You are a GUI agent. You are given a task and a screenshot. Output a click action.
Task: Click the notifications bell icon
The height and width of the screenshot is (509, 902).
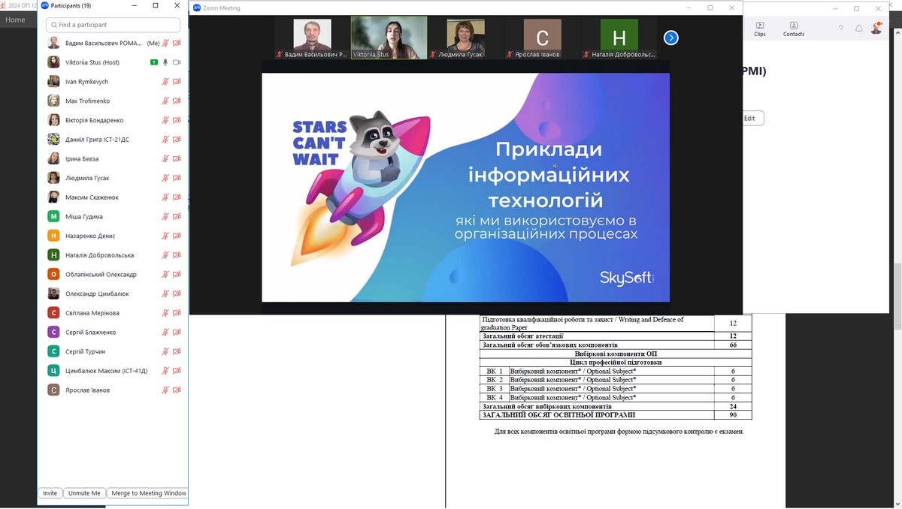(x=858, y=29)
